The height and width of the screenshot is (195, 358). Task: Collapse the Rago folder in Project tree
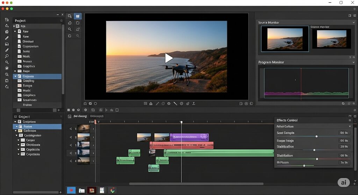coord(15,71)
